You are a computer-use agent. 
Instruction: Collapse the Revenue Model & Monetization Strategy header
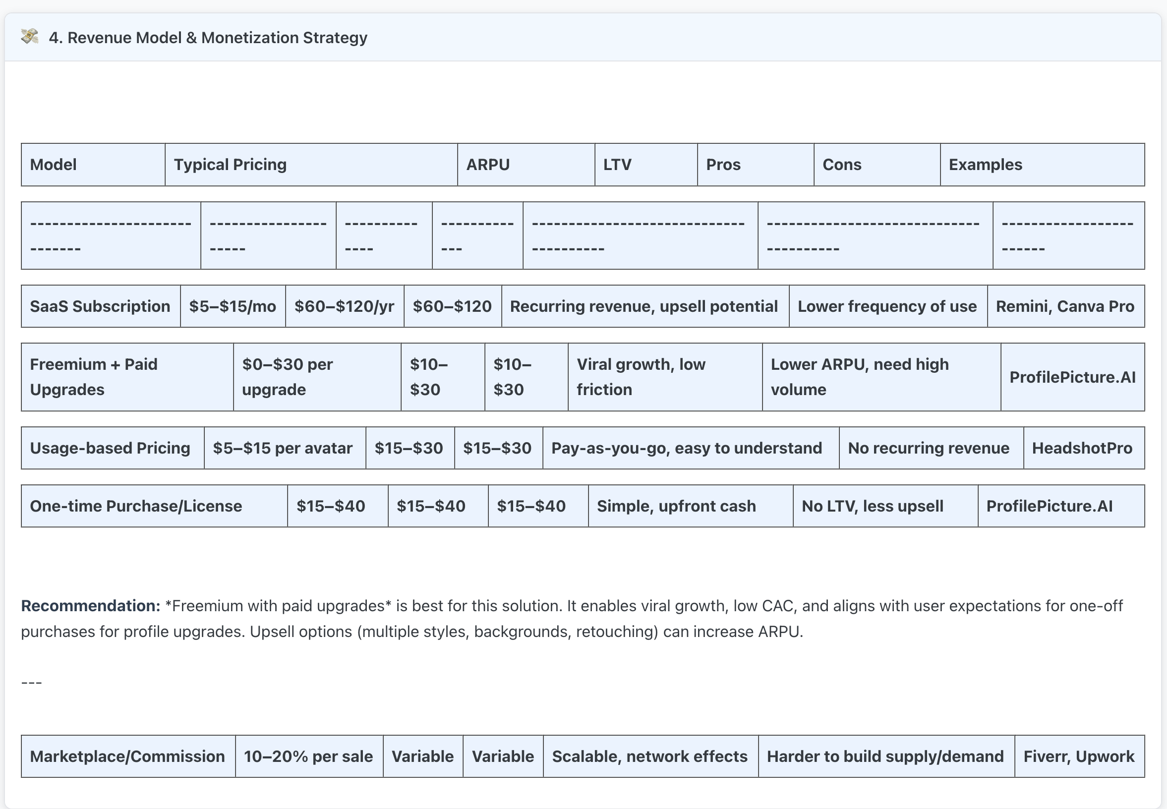[x=208, y=38]
